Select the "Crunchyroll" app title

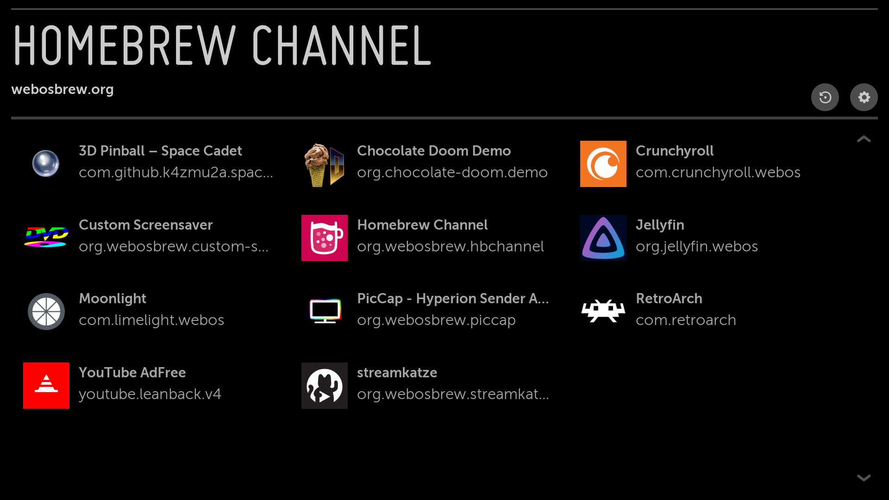tap(675, 151)
